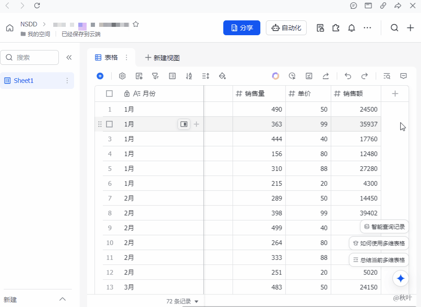Open the AI assistant sparkle button
This screenshot has width=421, height=307.
(x=400, y=278)
